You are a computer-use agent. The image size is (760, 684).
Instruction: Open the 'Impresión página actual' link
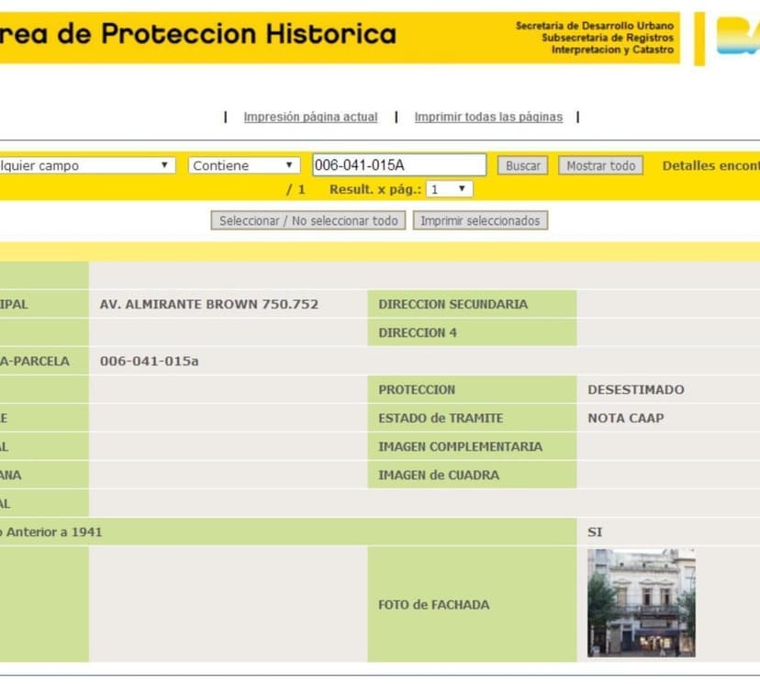coord(310,117)
